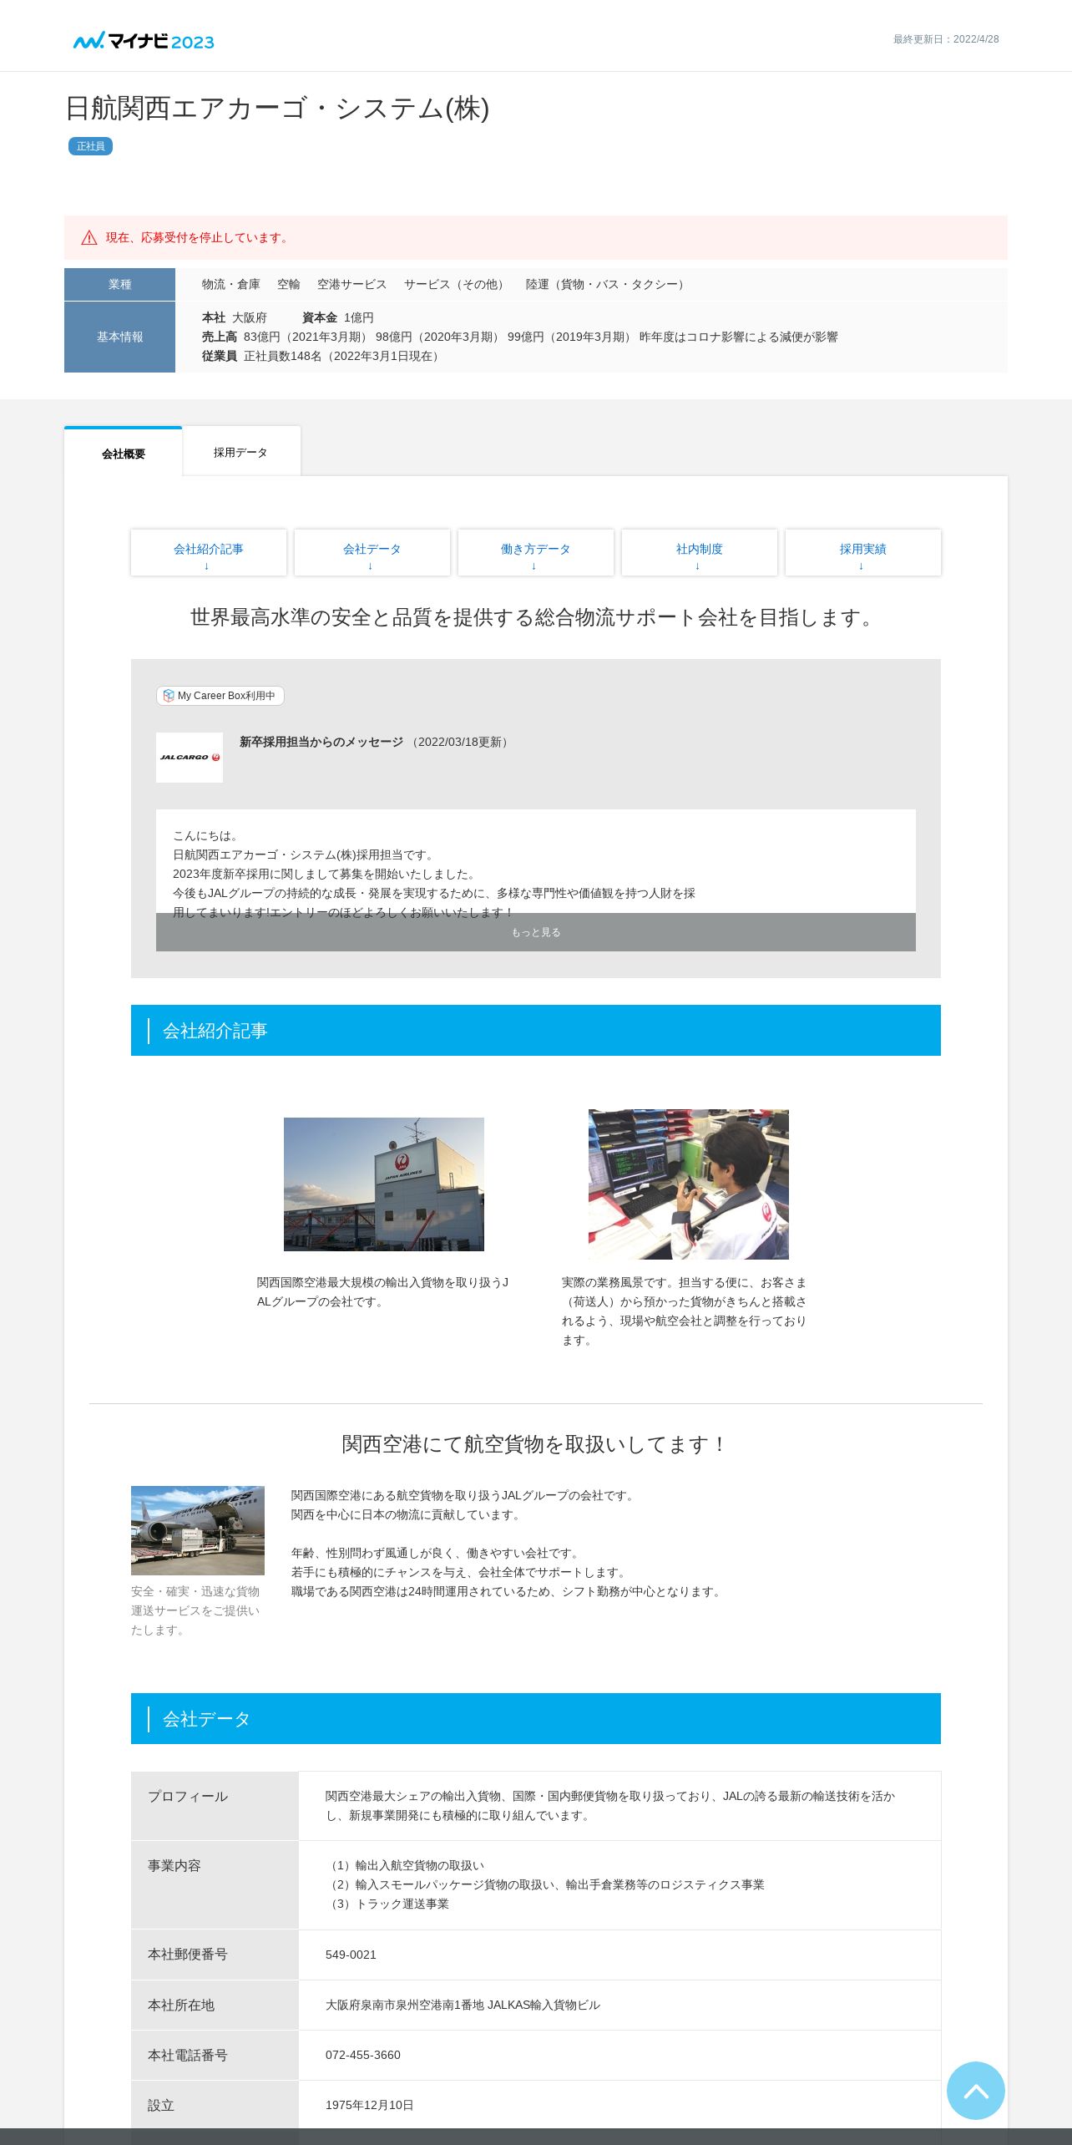Switch to the 採用データ tab
The width and height of the screenshot is (1072, 2145).
(x=241, y=452)
